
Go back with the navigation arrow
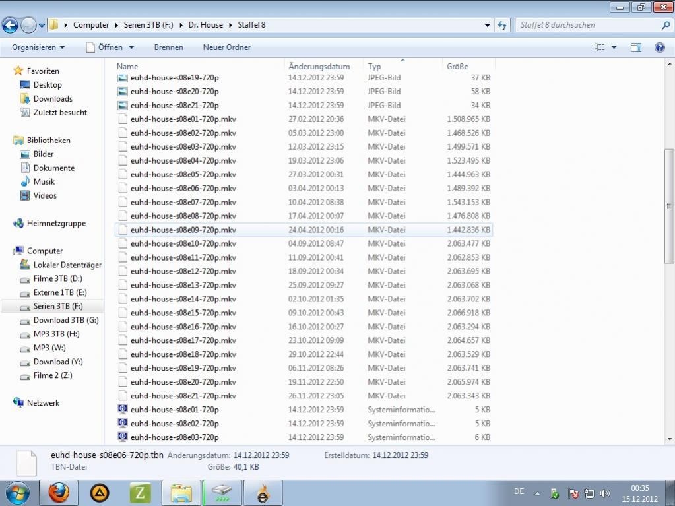[11, 25]
